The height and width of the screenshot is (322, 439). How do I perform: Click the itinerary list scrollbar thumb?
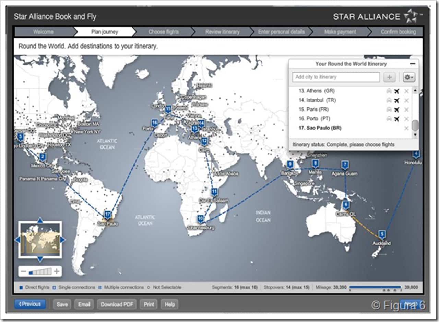click(x=415, y=125)
